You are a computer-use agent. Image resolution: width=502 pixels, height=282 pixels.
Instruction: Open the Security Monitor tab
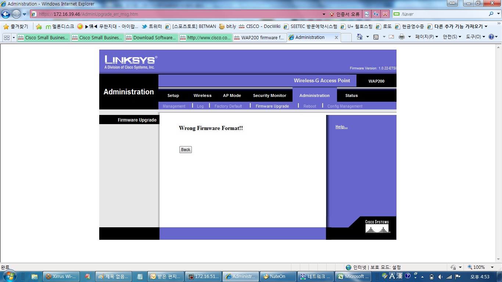(269, 95)
